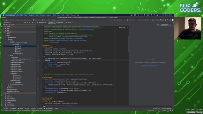Open the App Inspection tool window
Image resolution: width=203 pixels, height=114 pixels.
click(49, 108)
